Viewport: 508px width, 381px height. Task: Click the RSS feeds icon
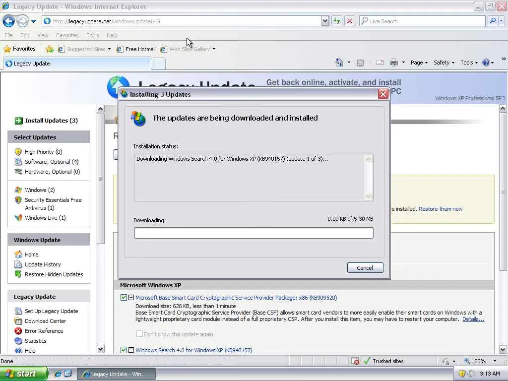360,63
